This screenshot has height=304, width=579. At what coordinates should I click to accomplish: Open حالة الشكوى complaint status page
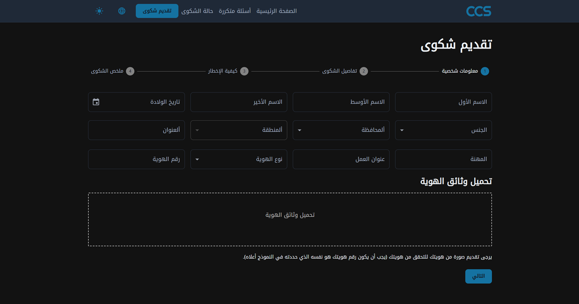click(197, 11)
